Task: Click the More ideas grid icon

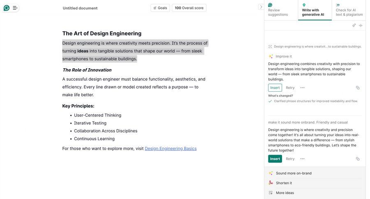Action: 271,192
